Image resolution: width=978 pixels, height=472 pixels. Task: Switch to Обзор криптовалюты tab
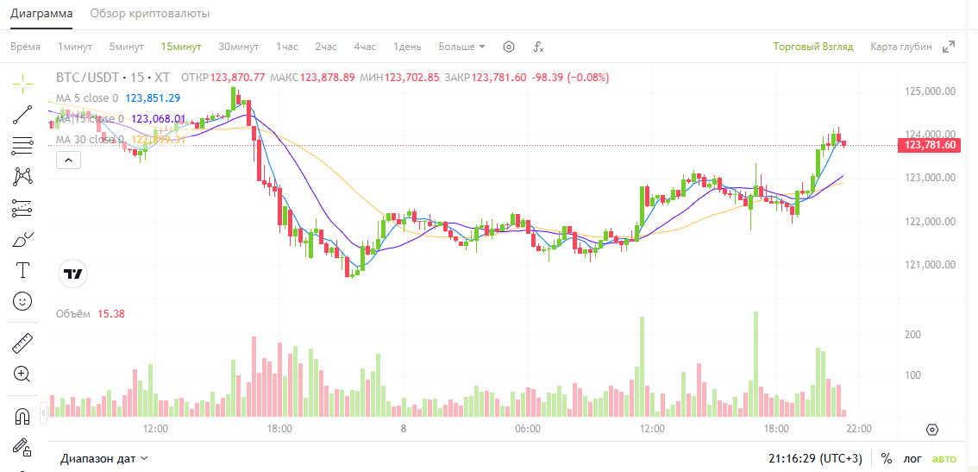click(150, 14)
